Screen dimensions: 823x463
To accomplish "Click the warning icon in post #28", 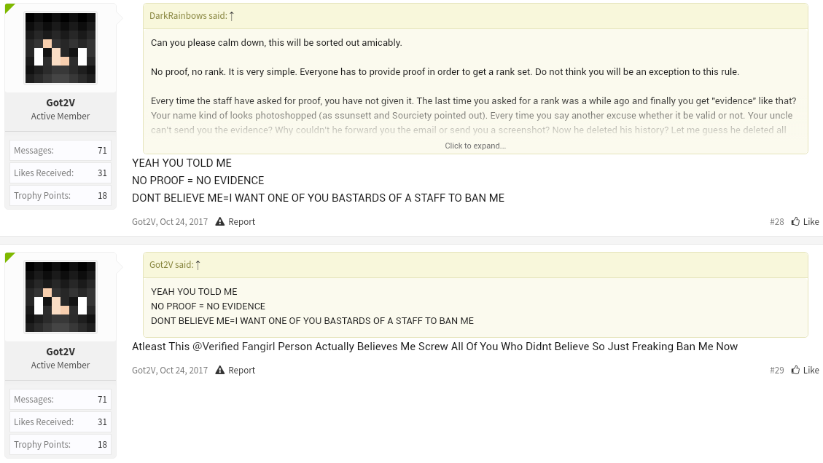I will click(x=220, y=221).
